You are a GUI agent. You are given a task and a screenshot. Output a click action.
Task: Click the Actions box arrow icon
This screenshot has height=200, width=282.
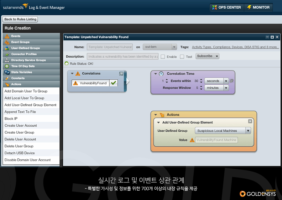coord(162,114)
